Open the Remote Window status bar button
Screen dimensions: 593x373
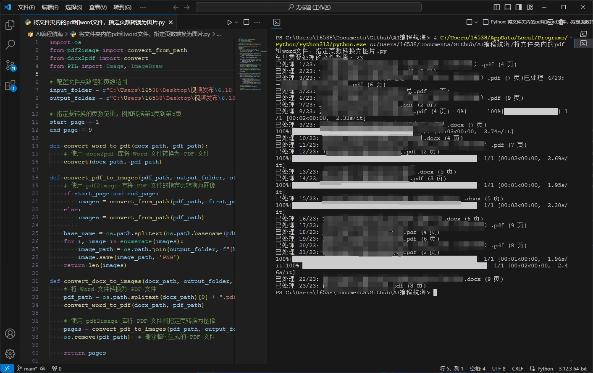tap(7, 368)
